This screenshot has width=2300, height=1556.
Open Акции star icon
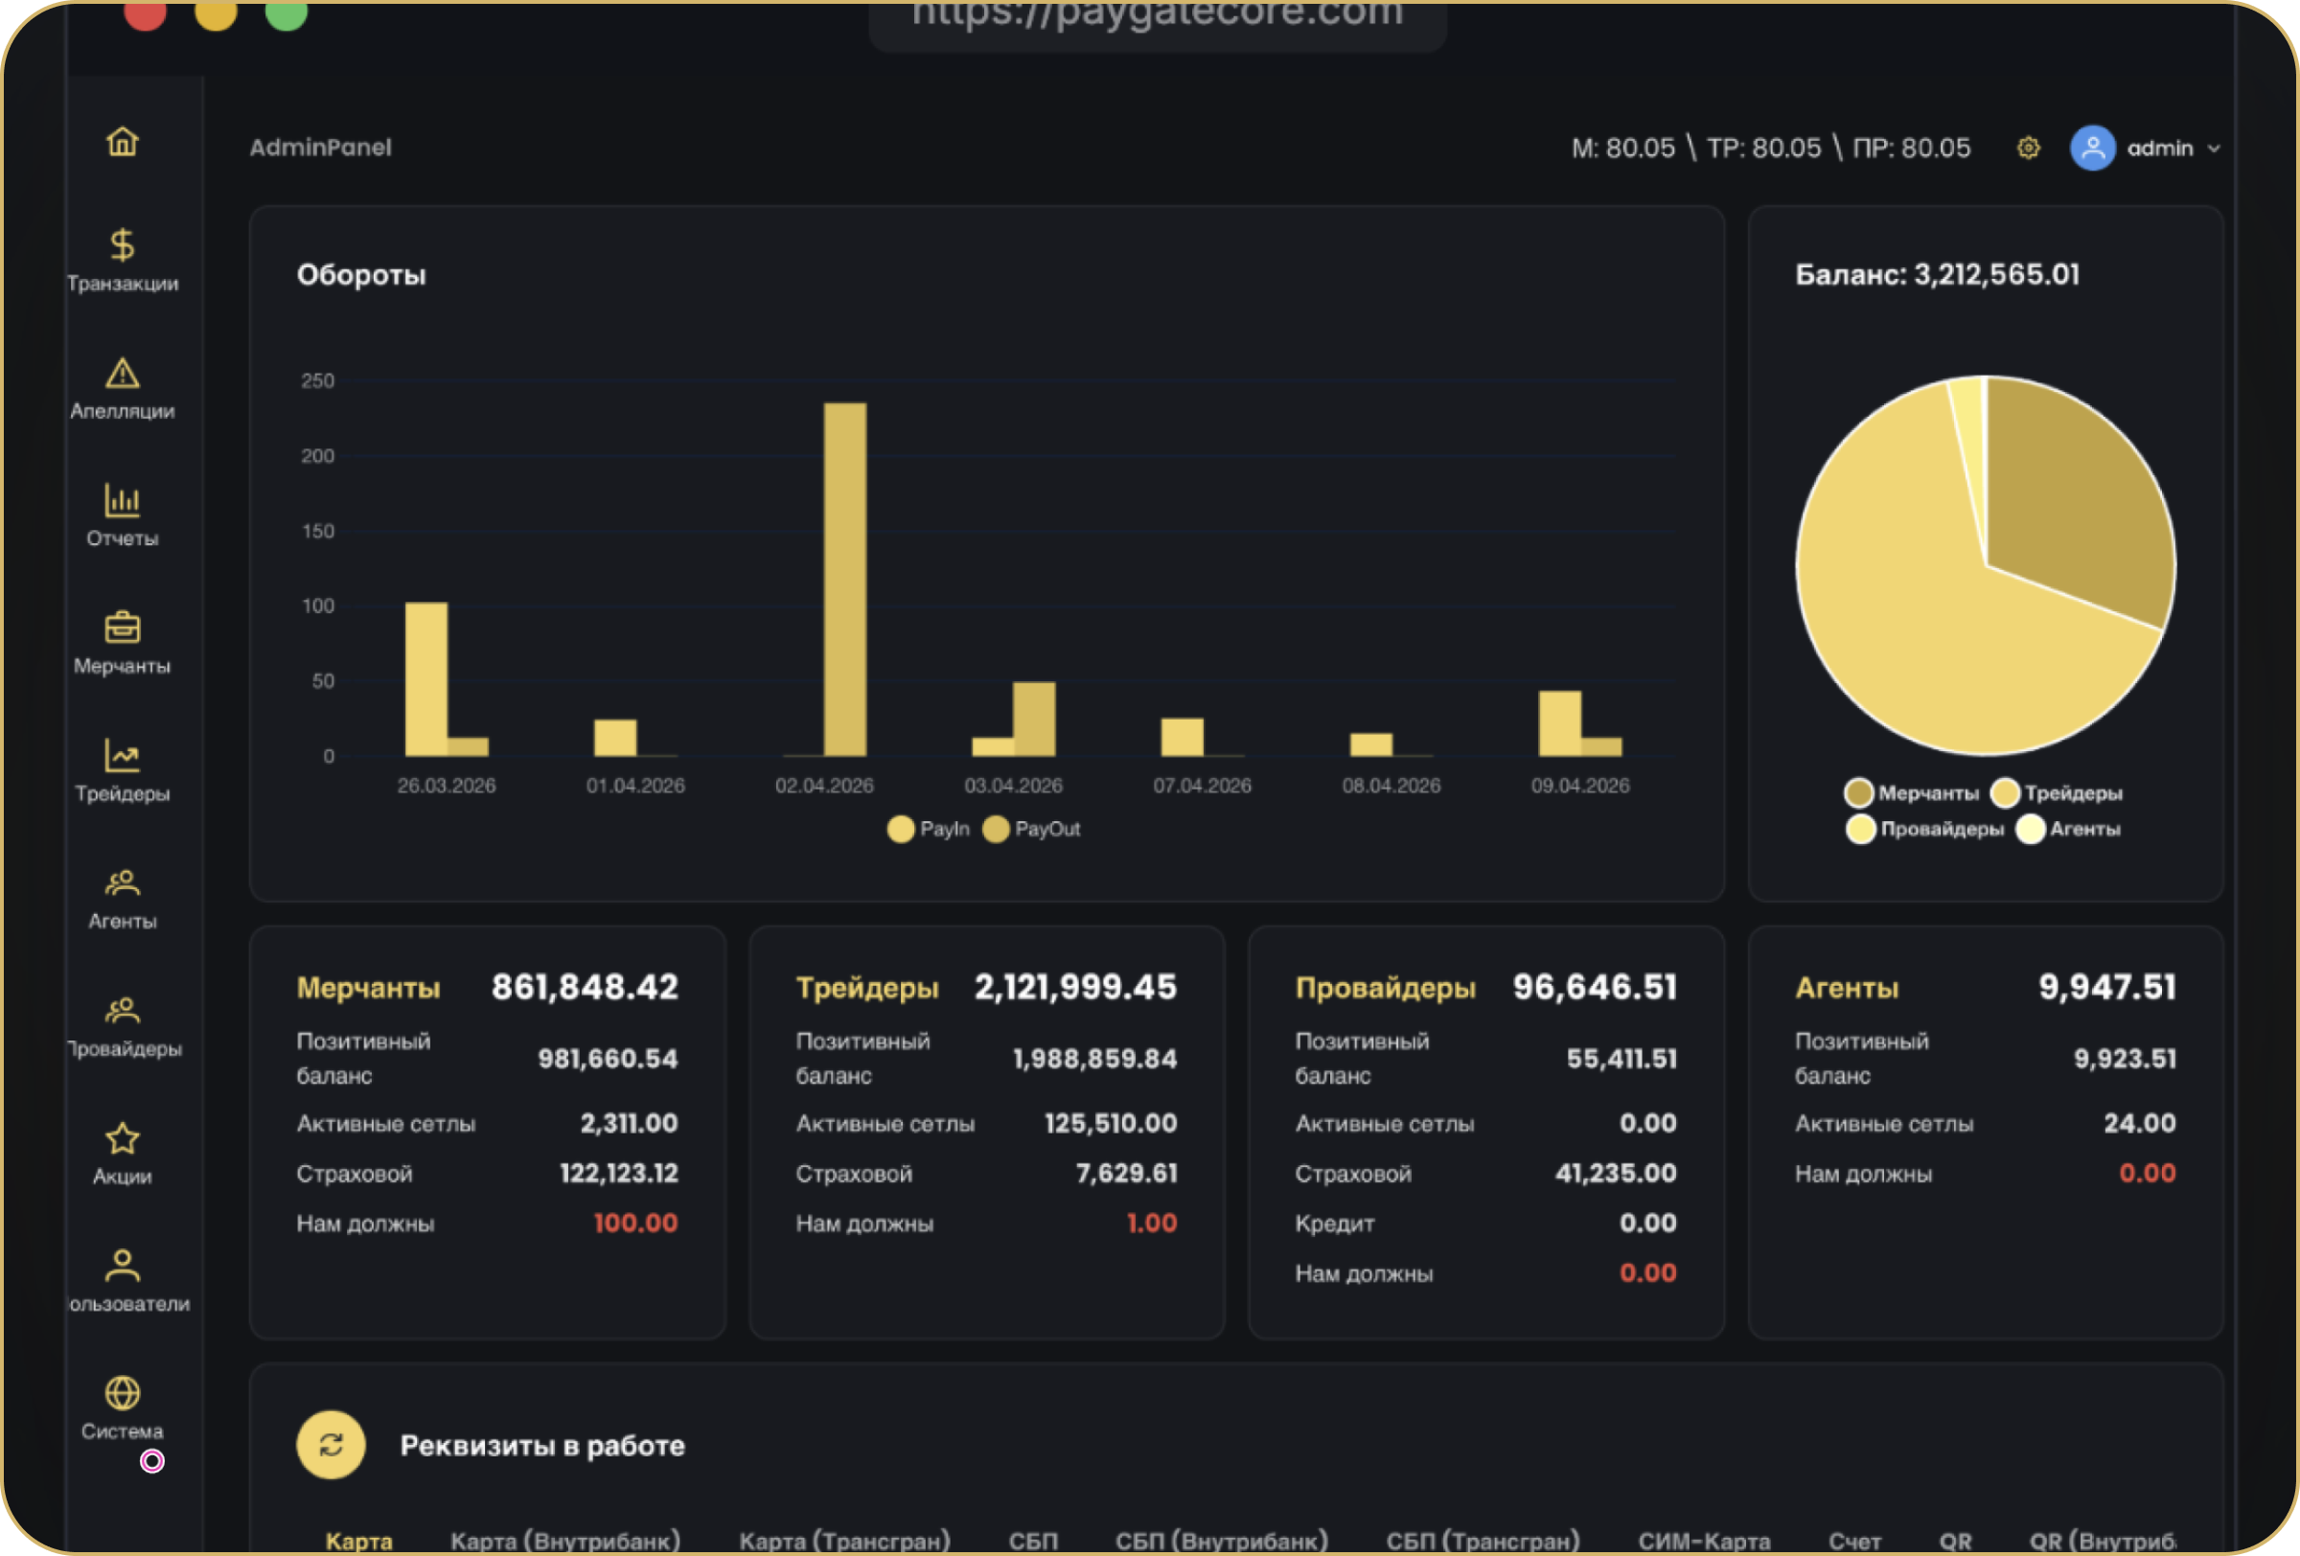point(122,1138)
